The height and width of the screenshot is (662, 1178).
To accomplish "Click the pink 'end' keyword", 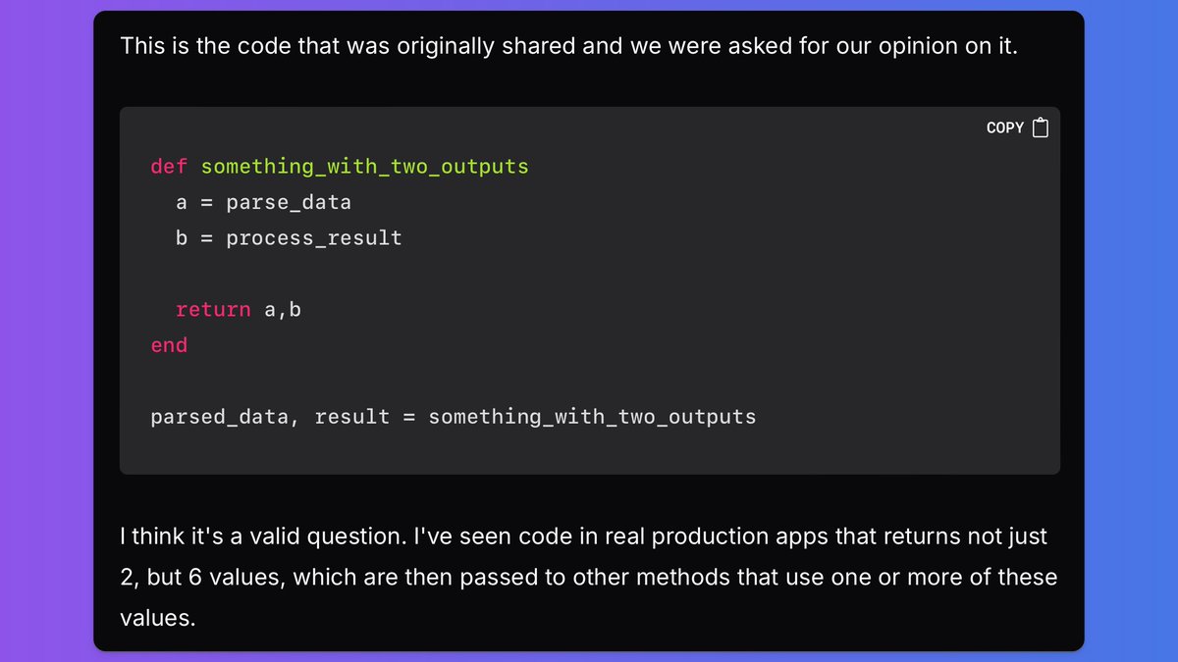I will 169,345.
